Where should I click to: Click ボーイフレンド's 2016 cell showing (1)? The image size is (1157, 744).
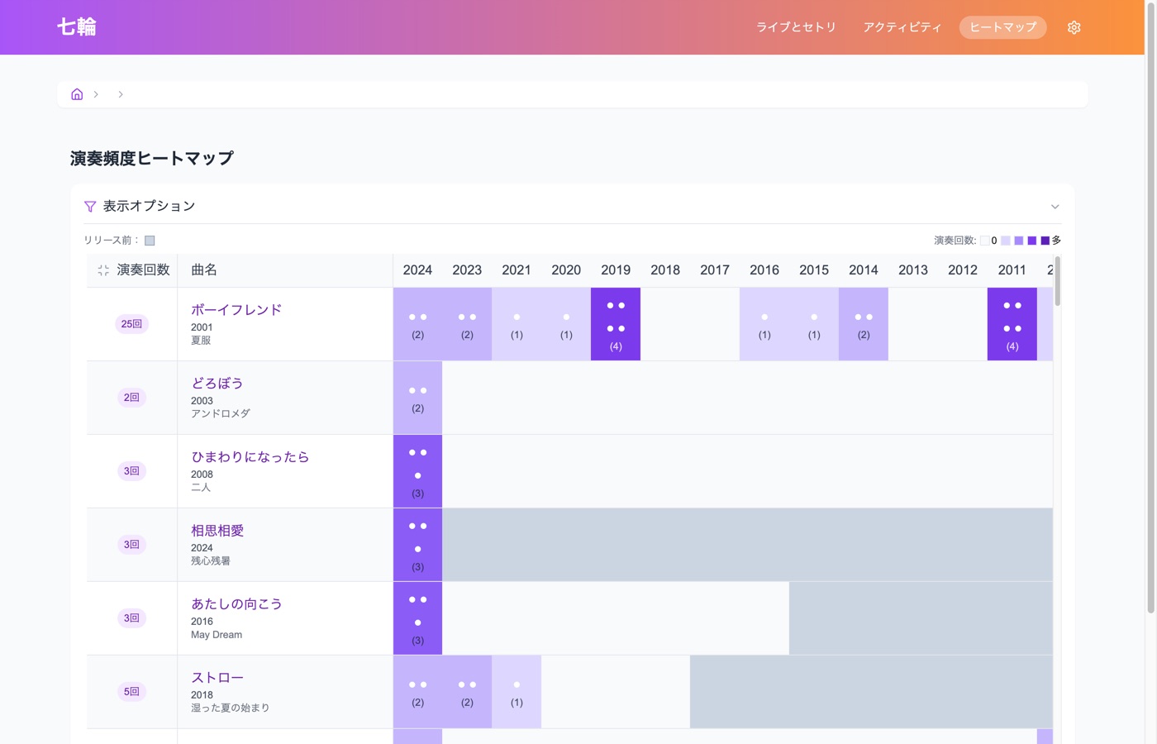pyautogui.click(x=764, y=324)
